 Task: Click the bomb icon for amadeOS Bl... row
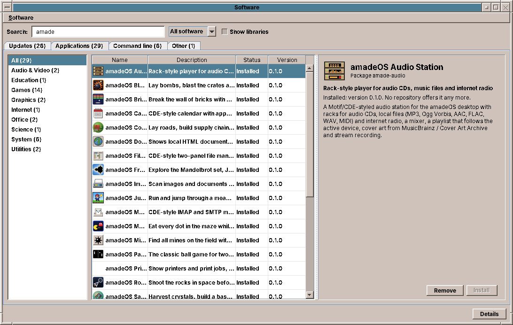pyautogui.click(x=98, y=85)
